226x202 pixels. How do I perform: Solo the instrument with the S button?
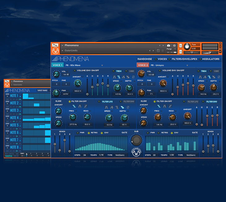pos(180,46)
